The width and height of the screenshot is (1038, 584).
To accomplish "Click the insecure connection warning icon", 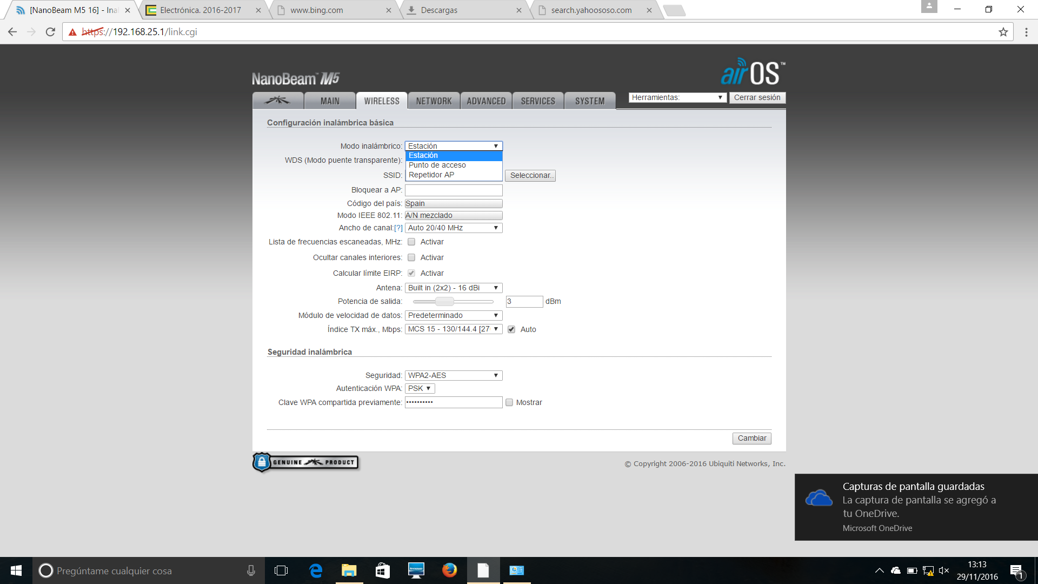I will [72, 32].
